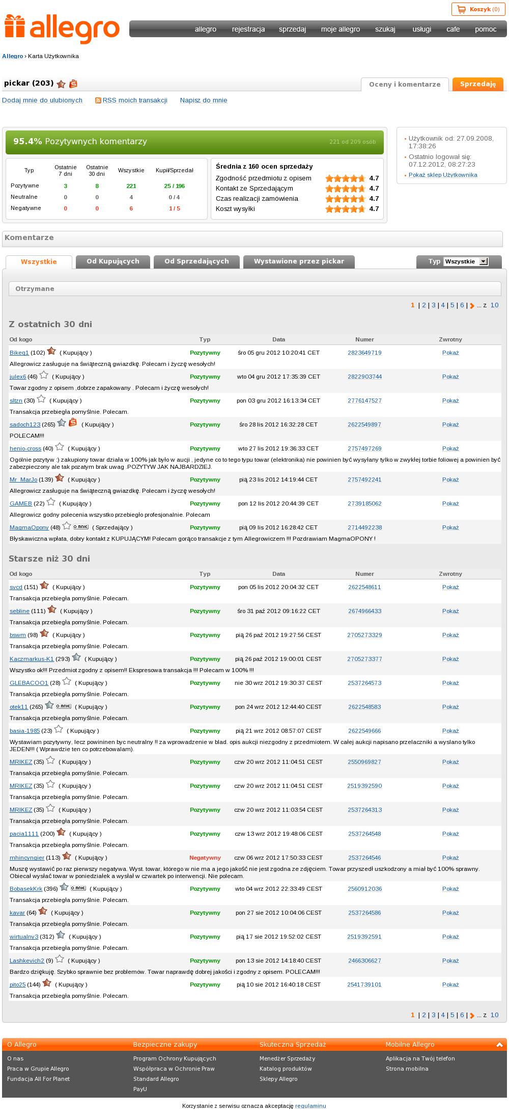Open the Koszyk shopping cart button
509x1116 pixels.
coord(478,9)
